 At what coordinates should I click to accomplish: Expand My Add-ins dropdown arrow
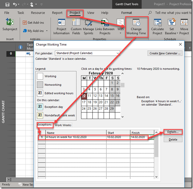pos(47,31)
